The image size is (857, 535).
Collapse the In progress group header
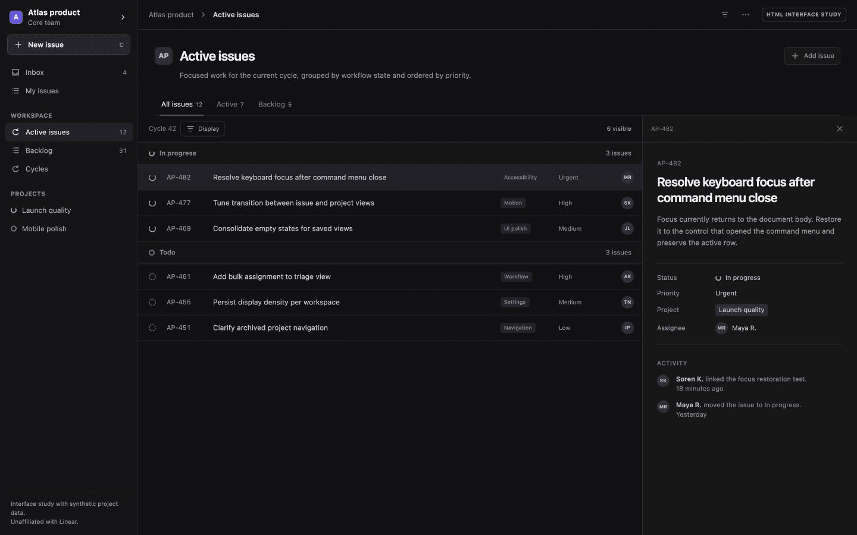pyautogui.click(x=390, y=153)
